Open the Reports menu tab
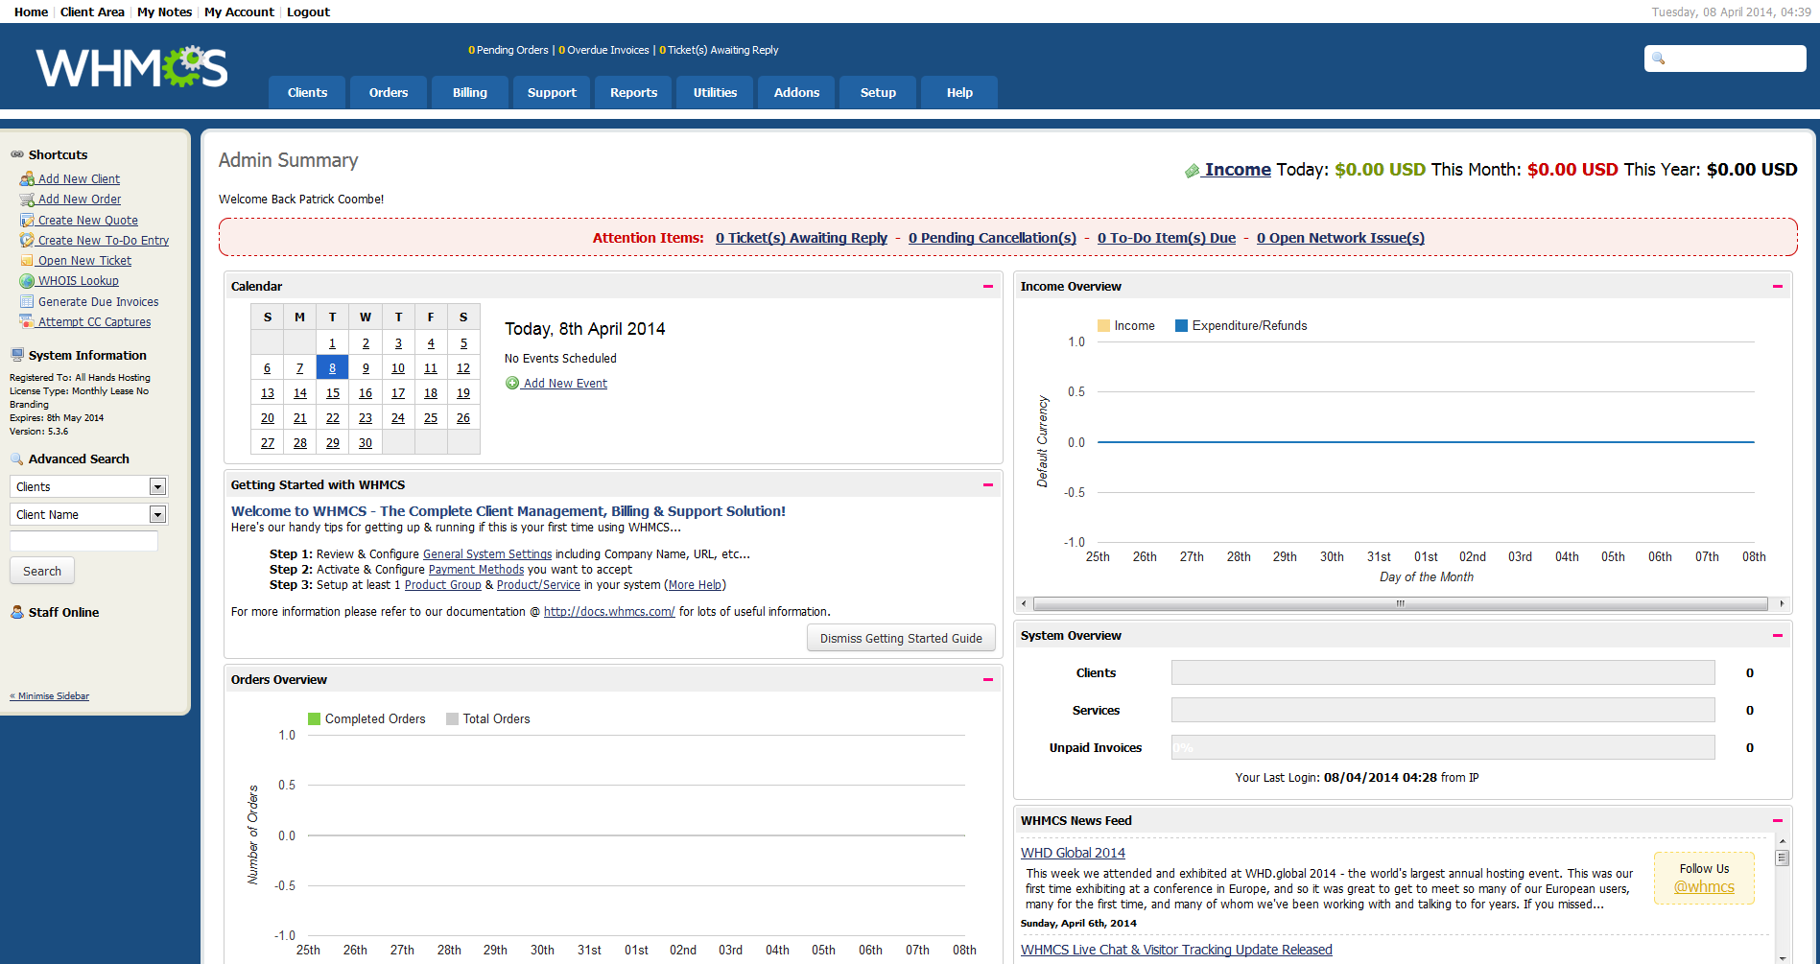 coord(633,92)
